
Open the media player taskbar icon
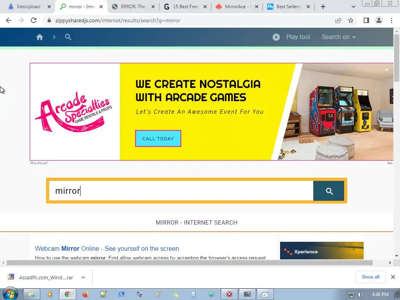pos(49,295)
